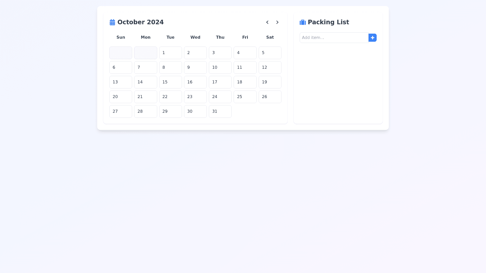Go to previous month with left chevron
The height and width of the screenshot is (273, 486).
(267, 22)
